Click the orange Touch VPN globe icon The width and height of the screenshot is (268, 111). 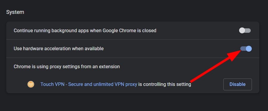coord(31,84)
